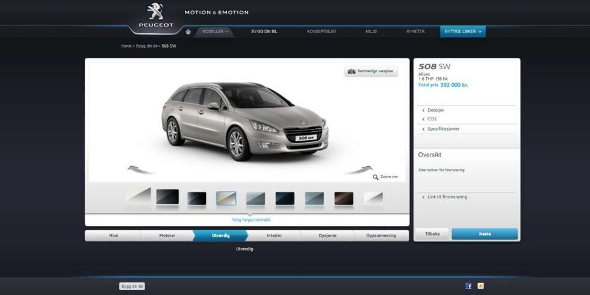Select the dark charcoal color swatch

tap(167, 197)
